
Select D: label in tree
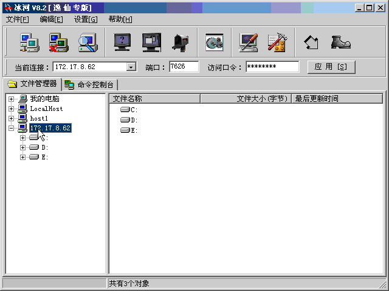[x=45, y=147]
